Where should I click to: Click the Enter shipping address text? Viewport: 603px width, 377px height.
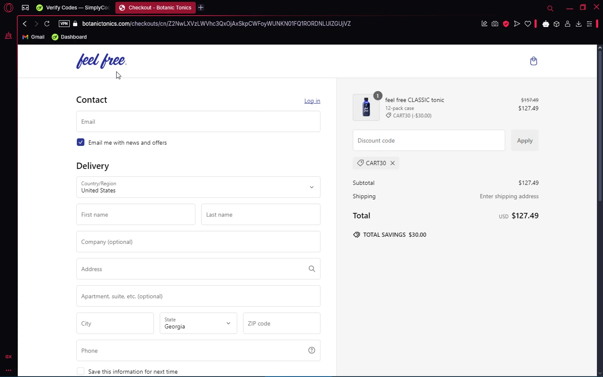509,196
